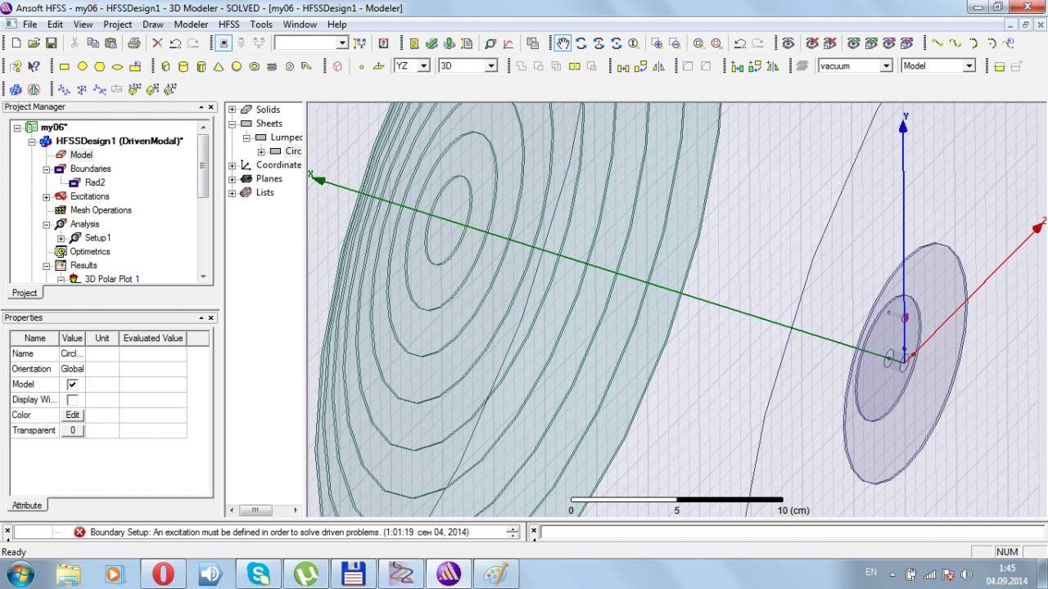The width and height of the screenshot is (1048, 589).
Task: Click the Draw helix spiral tool
Action: point(290,66)
